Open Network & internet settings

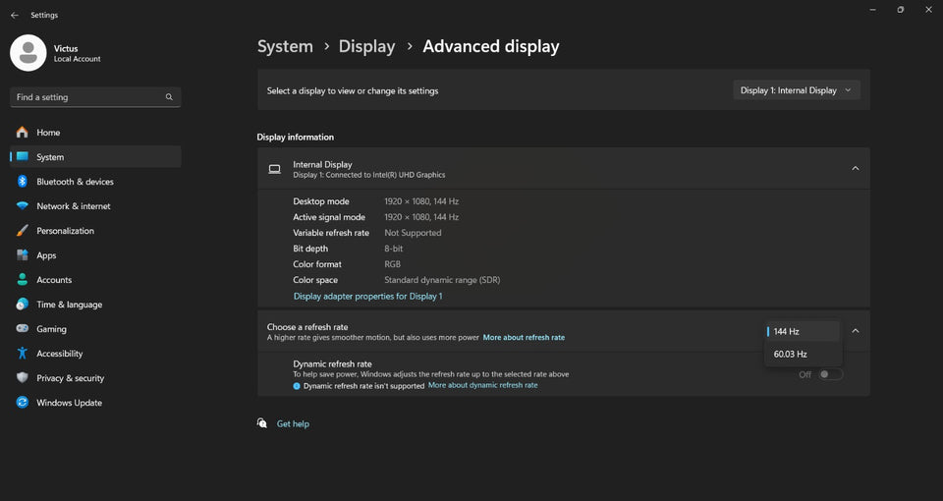95,206
